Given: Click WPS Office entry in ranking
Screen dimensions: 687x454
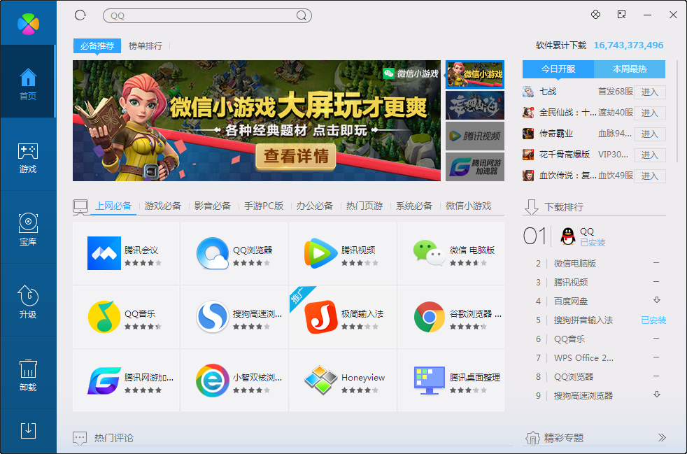Looking at the screenshot, I should click(583, 357).
